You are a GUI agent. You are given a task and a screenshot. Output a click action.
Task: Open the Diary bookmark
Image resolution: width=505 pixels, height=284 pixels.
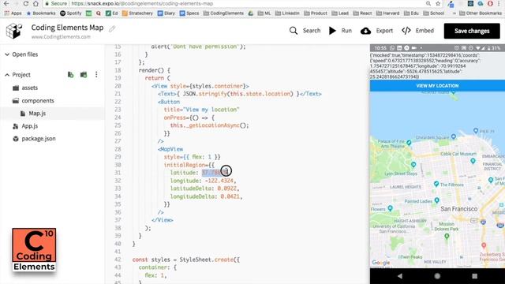tap(166, 13)
